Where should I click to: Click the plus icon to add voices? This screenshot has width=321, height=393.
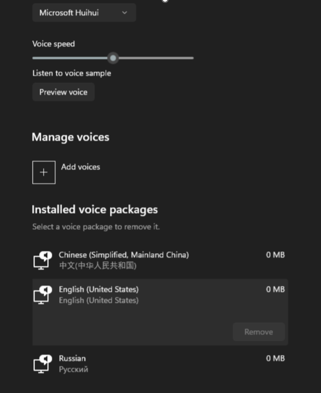tap(44, 172)
